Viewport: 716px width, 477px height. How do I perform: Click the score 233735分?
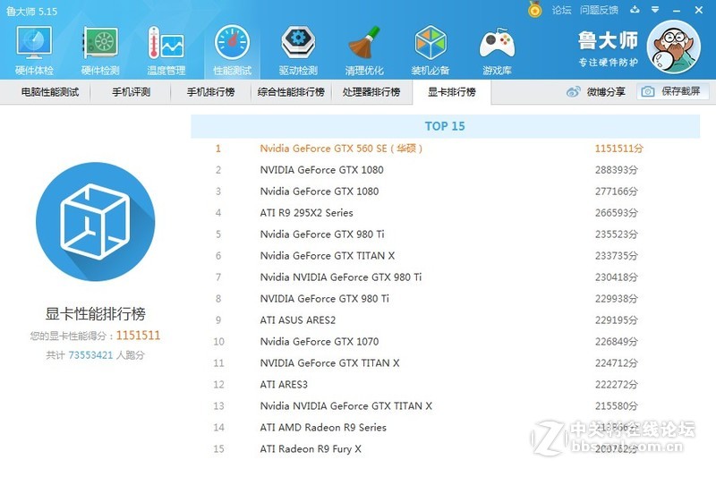pyautogui.click(x=617, y=256)
